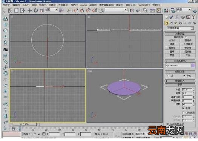Open the 编辑 Edit menu
198x141 pixels.
[x=16, y=5]
